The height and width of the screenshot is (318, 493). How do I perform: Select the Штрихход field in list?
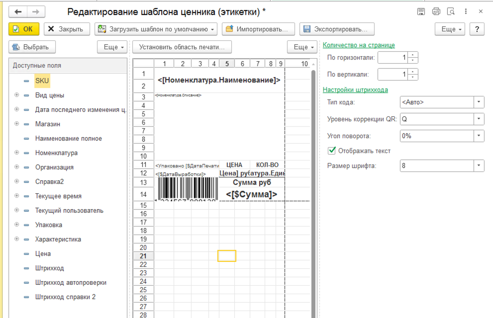pyautogui.click(x=49, y=268)
